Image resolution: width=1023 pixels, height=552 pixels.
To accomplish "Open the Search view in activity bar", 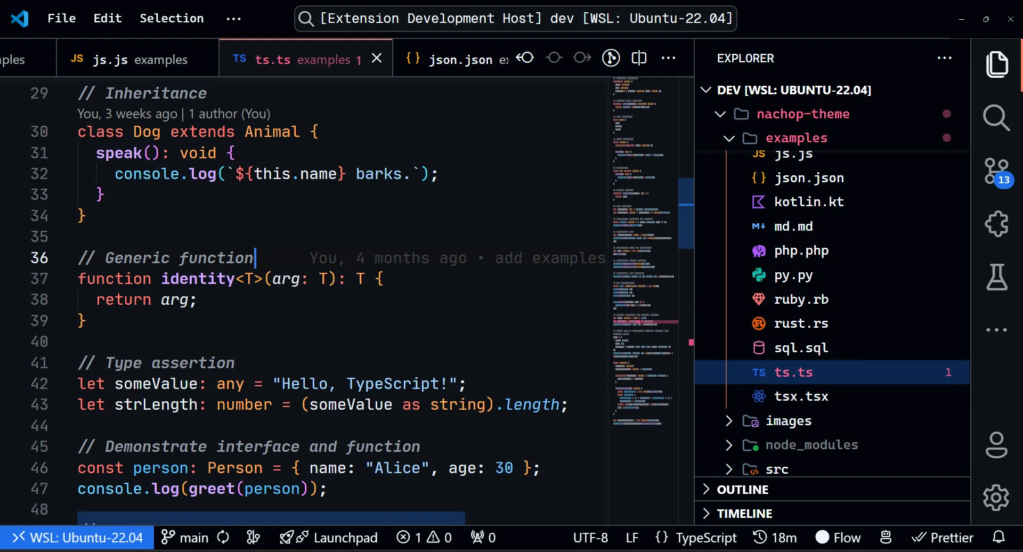I will [x=997, y=118].
